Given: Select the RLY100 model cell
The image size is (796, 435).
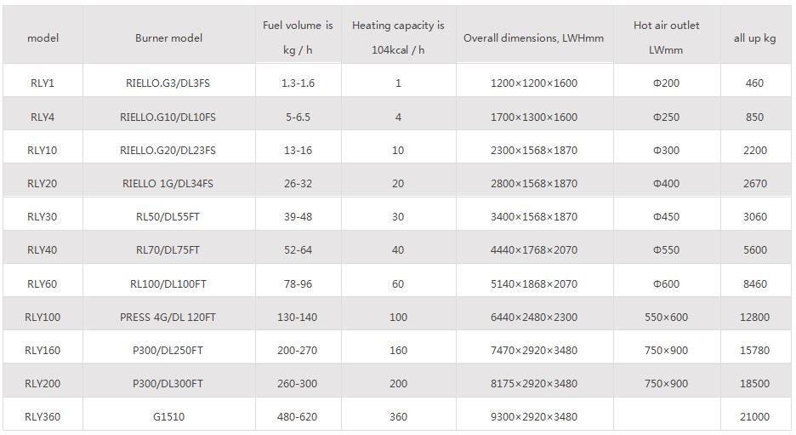Looking at the screenshot, I should tap(43, 318).
